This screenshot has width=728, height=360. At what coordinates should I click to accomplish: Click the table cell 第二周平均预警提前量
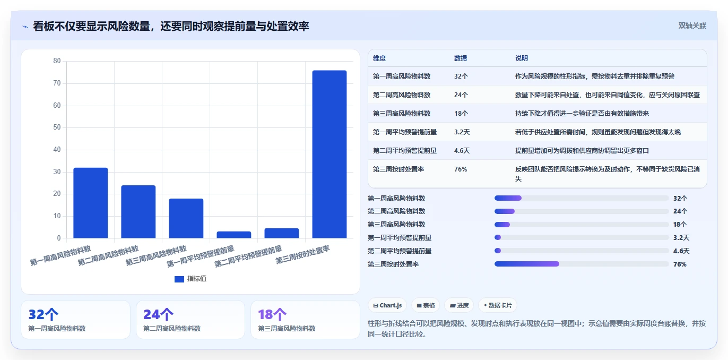pyautogui.click(x=405, y=151)
